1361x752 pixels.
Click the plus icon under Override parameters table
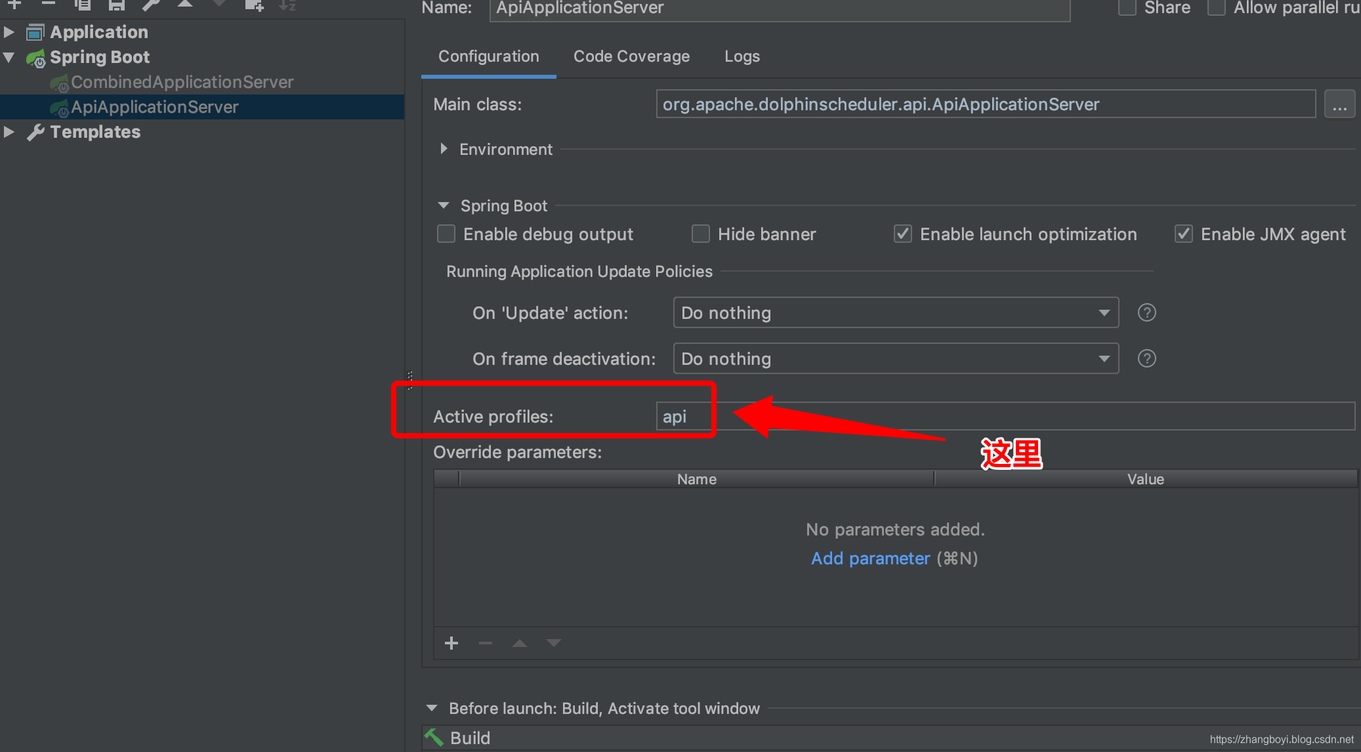[x=451, y=643]
